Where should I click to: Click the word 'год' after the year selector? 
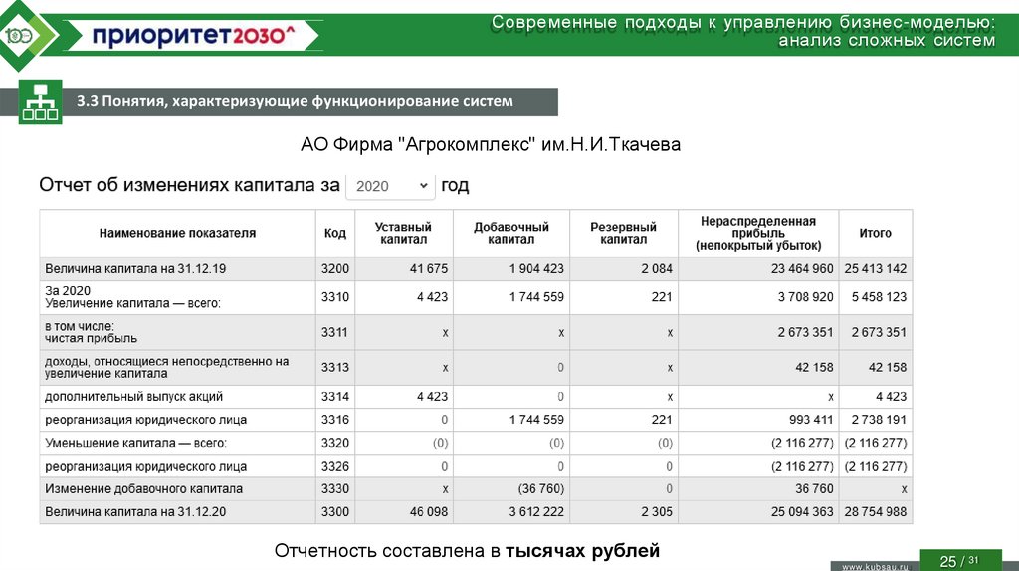point(455,186)
